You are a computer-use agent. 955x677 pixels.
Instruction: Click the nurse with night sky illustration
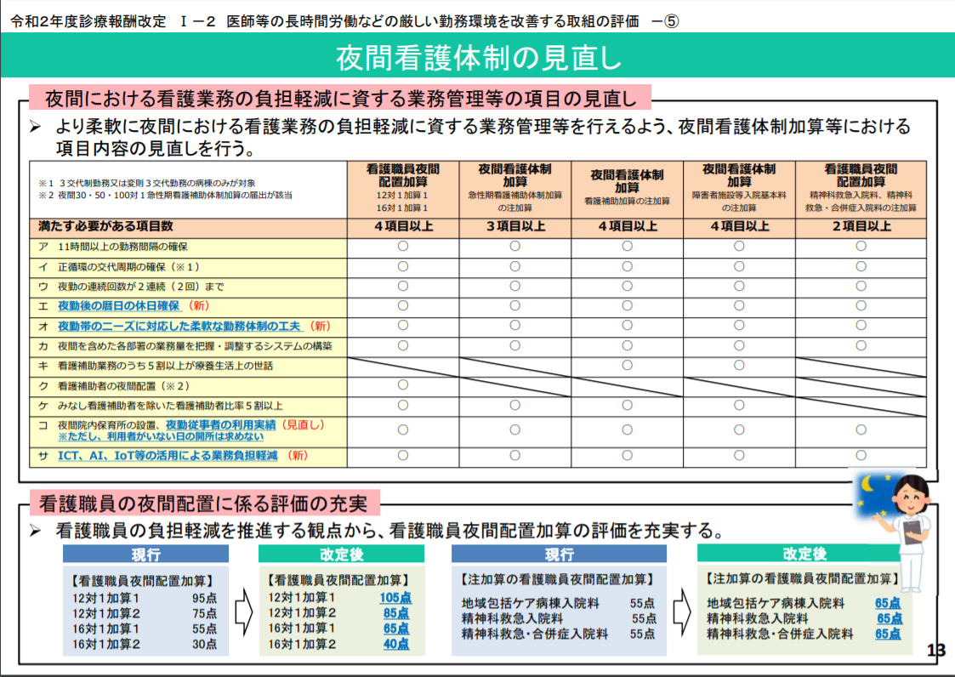[894, 531]
